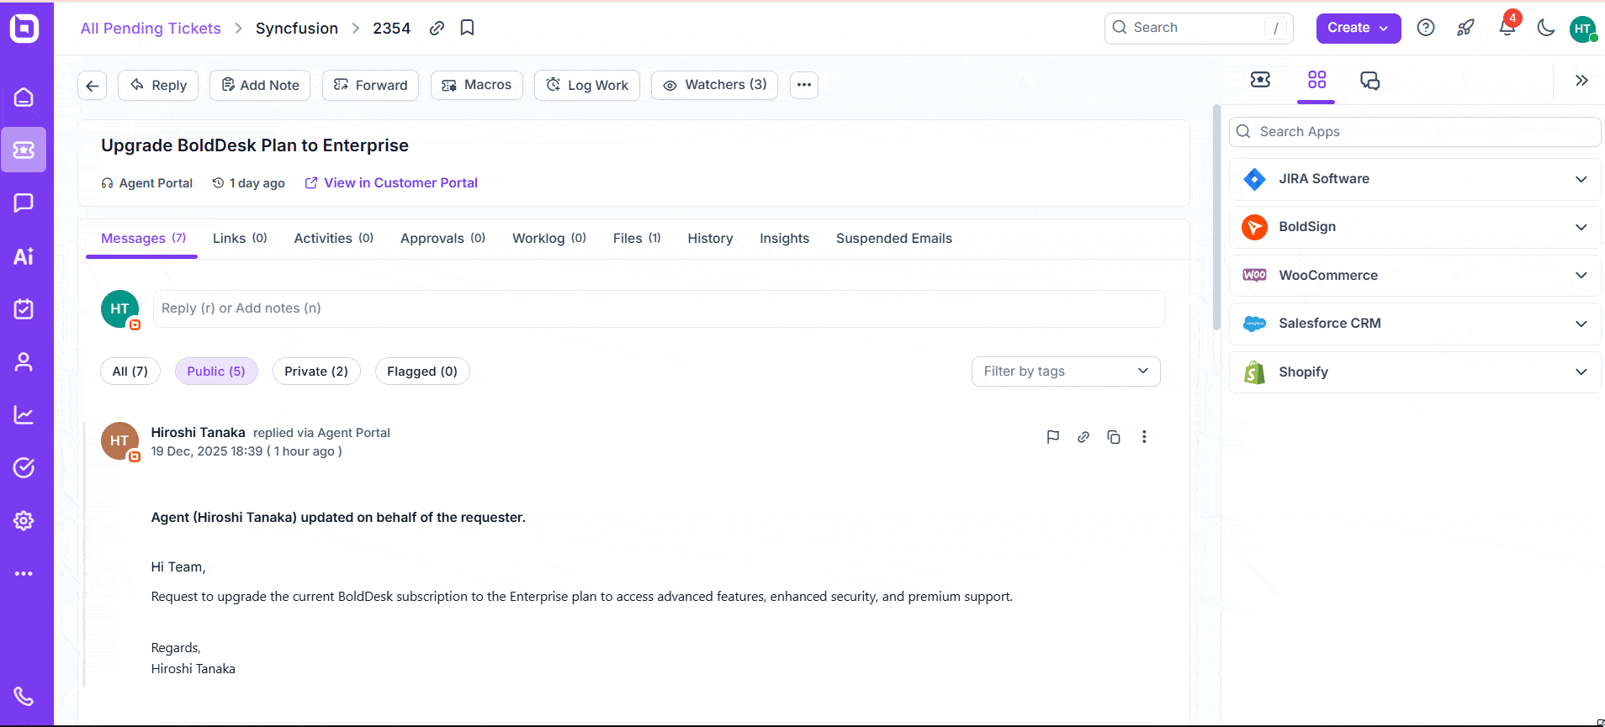This screenshot has height=727, width=1605.
Task: Expand the WooCommerce app section
Action: [1415, 276]
